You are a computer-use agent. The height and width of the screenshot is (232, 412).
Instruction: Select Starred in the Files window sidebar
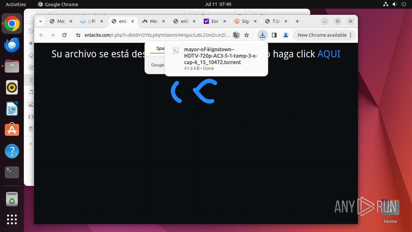click(x=31, y=43)
